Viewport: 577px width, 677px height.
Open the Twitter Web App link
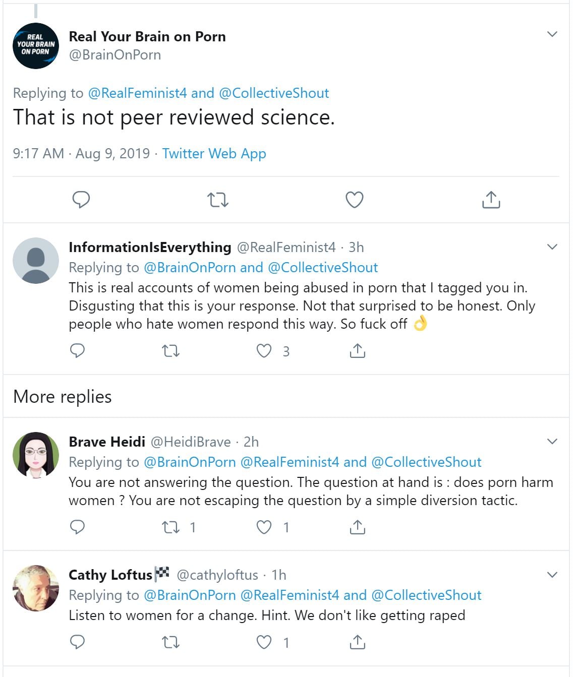coord(214,153)
